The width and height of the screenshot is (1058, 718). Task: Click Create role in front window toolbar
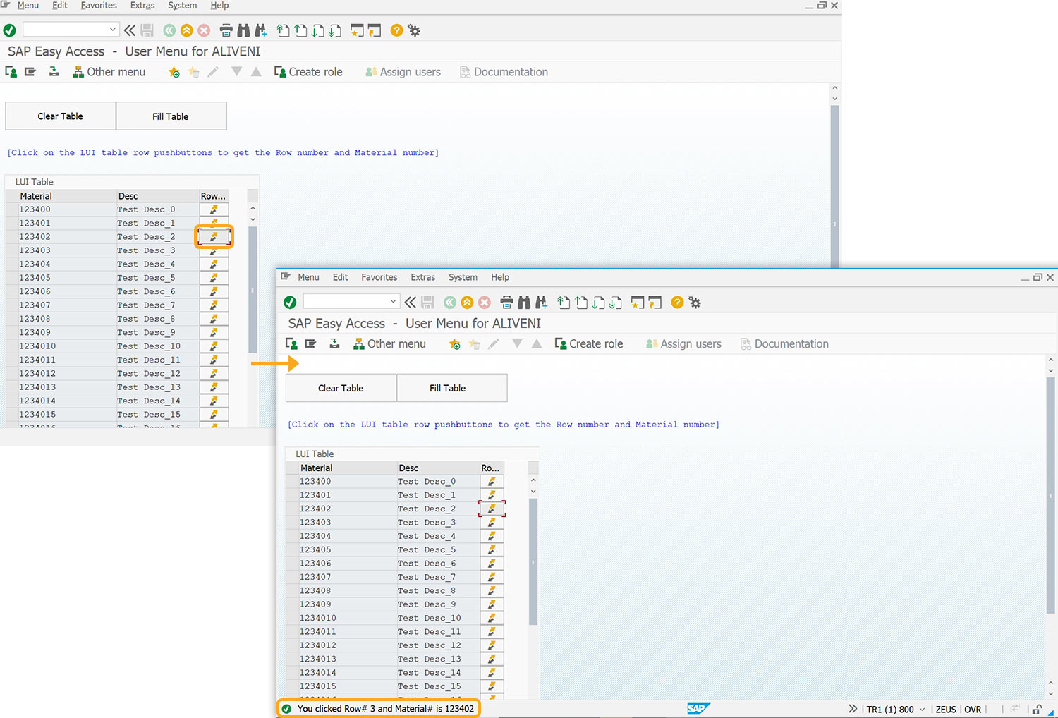pos(589,344)
